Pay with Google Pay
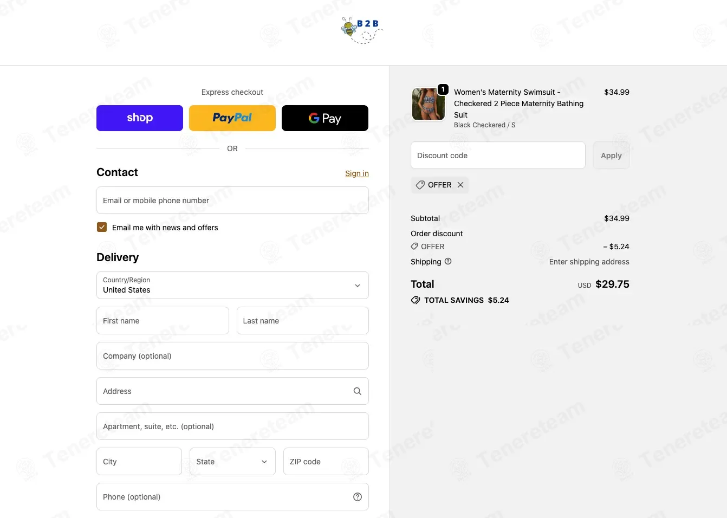The image size is (727, 518). coord(325,118)
